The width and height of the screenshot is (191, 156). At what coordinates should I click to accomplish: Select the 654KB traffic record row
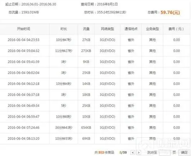[x=95, y=128]
